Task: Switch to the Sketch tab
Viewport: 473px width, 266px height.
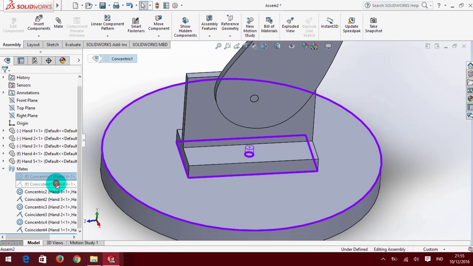Action: (x=52, y=45)
